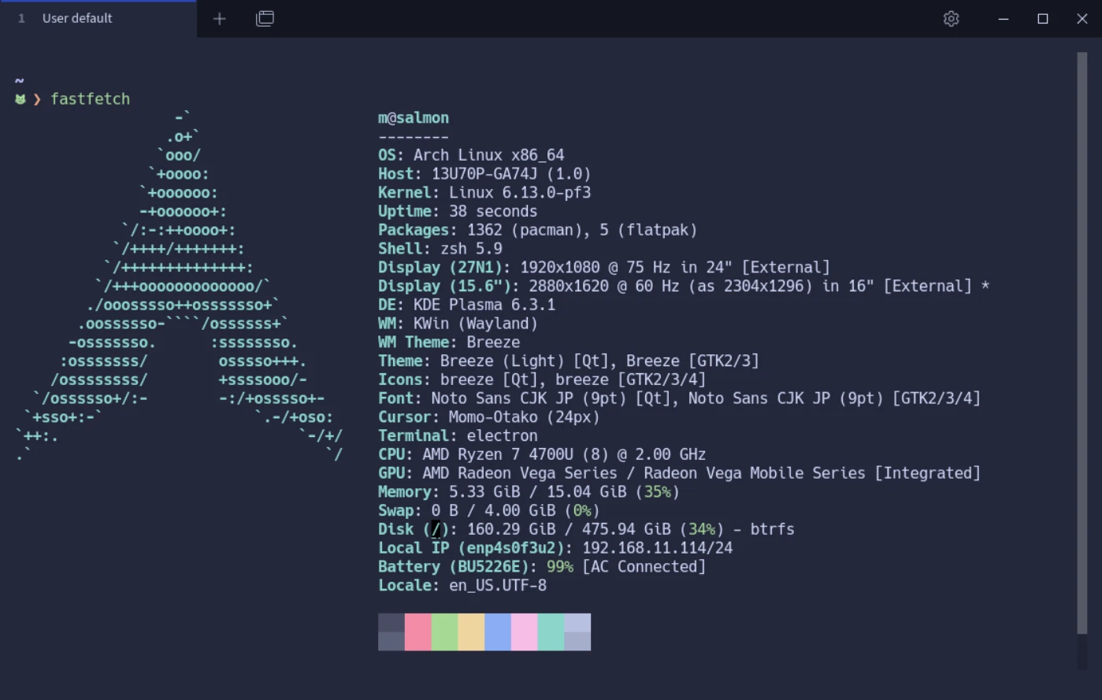Click the Packages 1362 (pacman) line
1102x700 pixels.
(x=538, y=231)
